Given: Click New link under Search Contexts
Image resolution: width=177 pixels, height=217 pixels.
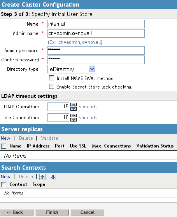Looking at the screenshot, I should coord(5,177).
